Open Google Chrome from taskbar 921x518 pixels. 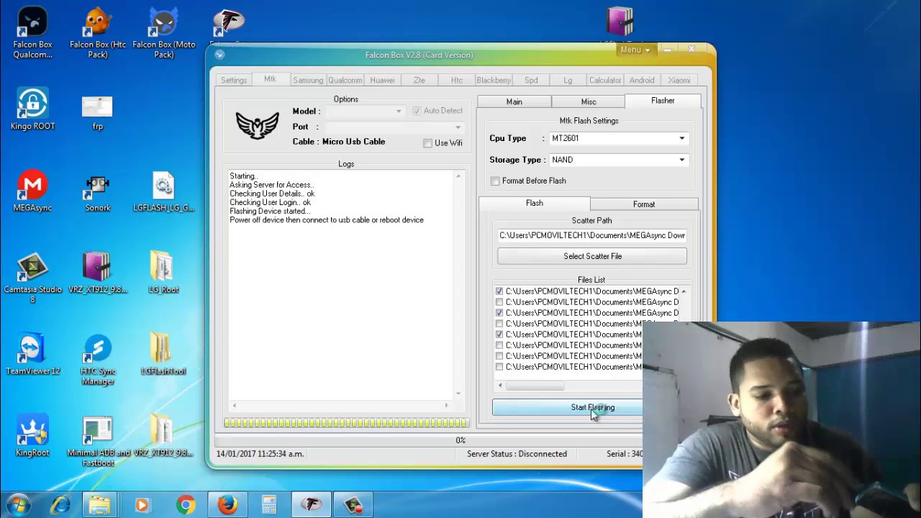[x=186, y=505]
